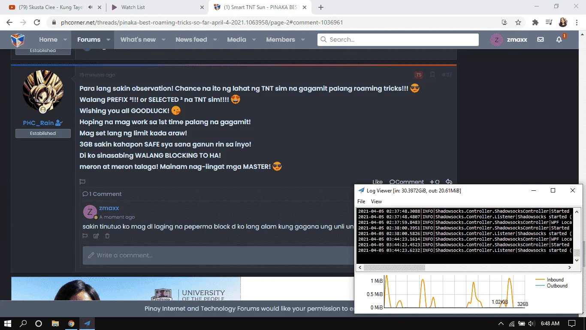This screenshot has height=330, width=586.
Task: Expand the Forums dropdown arrow
Action: click(108, 40)
